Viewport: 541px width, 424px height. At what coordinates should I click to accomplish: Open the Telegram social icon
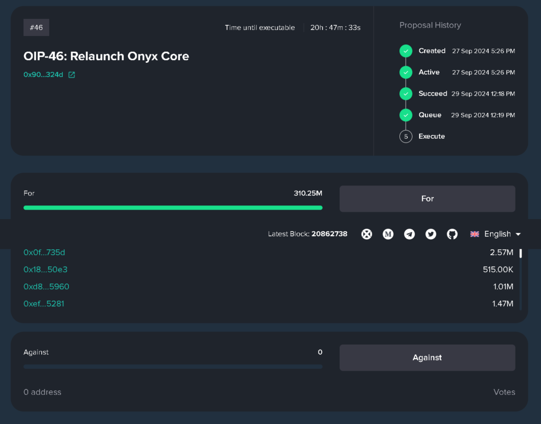coord(409,234)
